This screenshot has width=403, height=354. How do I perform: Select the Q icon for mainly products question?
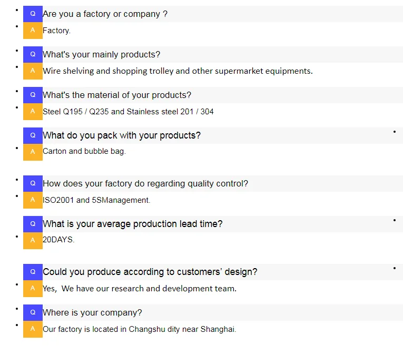pyautogui.click(x=33, y=54)
